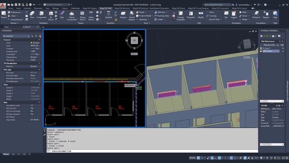Click the Top face of the ViewCube
This screenshot has height=163, width=289.
tap(135, 40)
